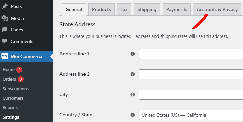The height and width of the screenshot is (122, 243).
Task: Click into the City text field
Action: (x=191, y=95)
